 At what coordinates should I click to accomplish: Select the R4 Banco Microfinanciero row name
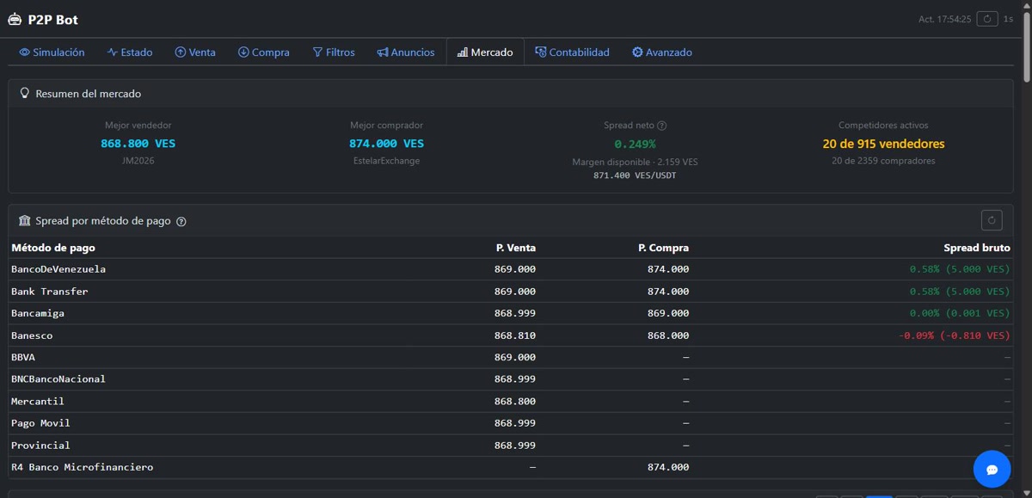point(82,467)
